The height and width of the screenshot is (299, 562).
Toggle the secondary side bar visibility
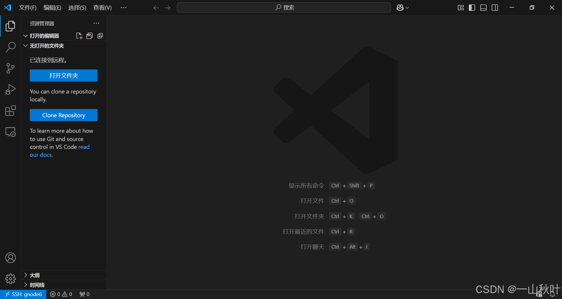[495, 8]
